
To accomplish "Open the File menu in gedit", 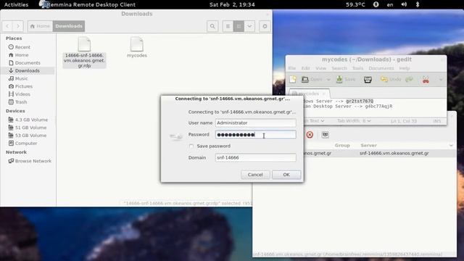I will click(x=292, y=68).
